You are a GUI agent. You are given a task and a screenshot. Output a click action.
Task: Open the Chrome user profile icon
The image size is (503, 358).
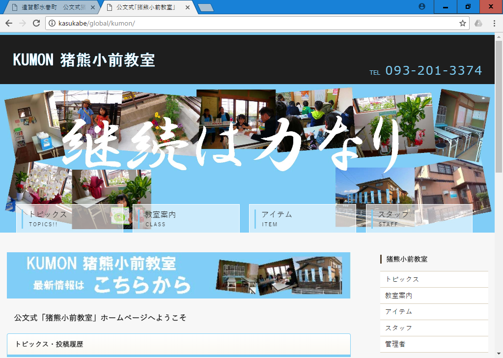click(422, 6)
